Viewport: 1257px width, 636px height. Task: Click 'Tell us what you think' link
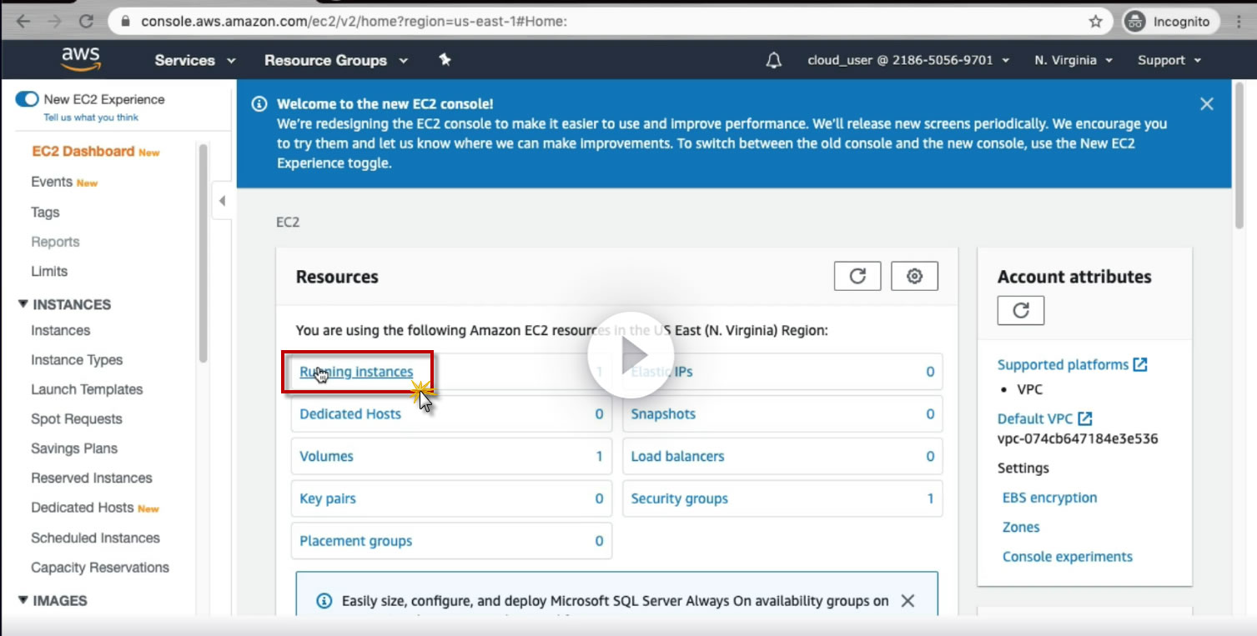pos(91,118)
